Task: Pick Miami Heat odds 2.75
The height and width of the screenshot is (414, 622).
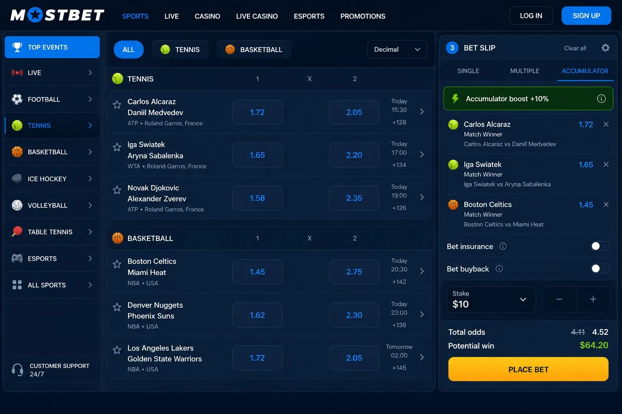Action: pos(354,272)
